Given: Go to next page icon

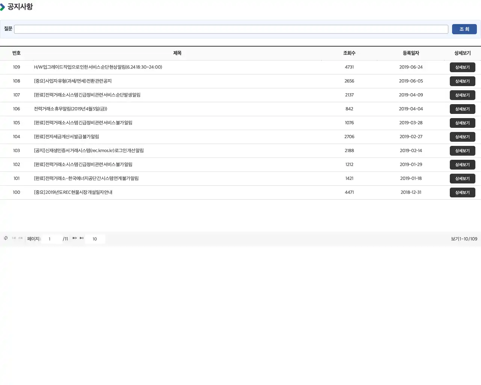Looking at the screenshot, I should coord(75,238).
